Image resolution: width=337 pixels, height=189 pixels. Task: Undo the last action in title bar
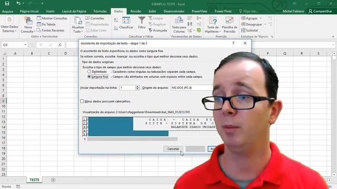pos(18,4)
